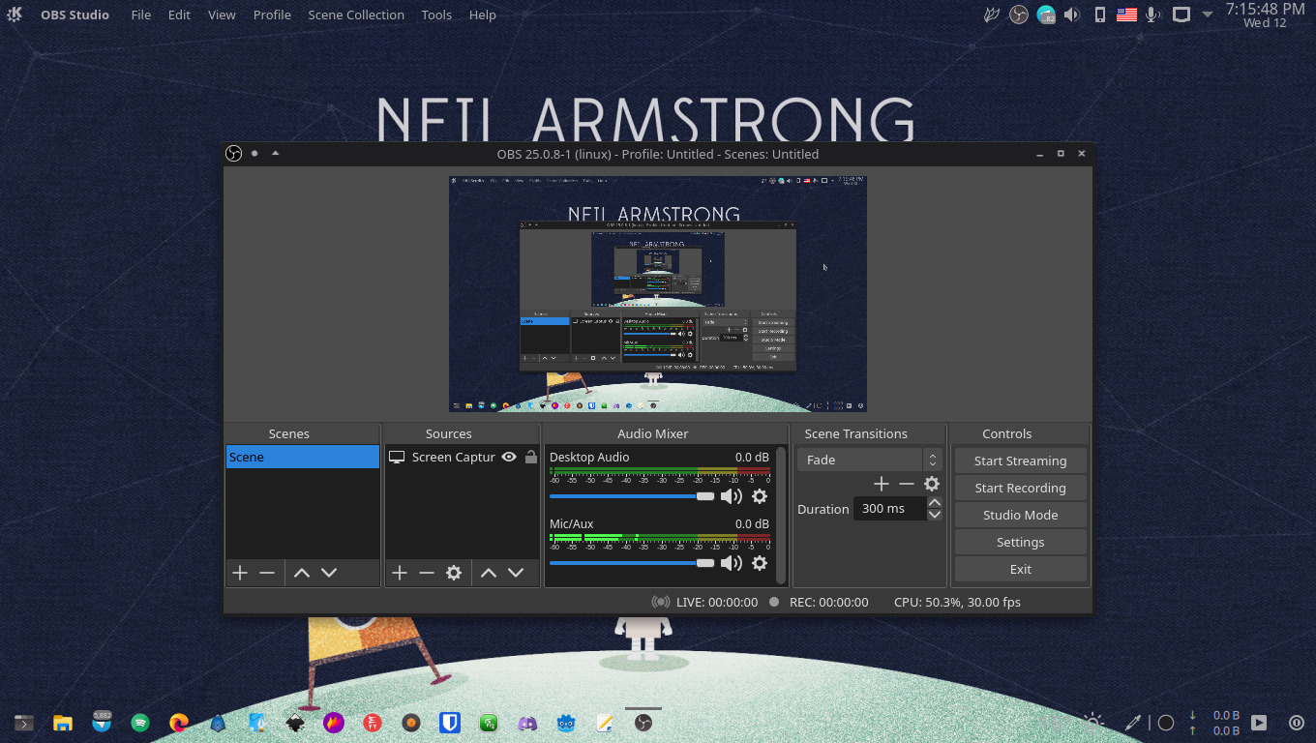
Task: Decrease the transition duration with the down arrow
Action: coord(934,515)
